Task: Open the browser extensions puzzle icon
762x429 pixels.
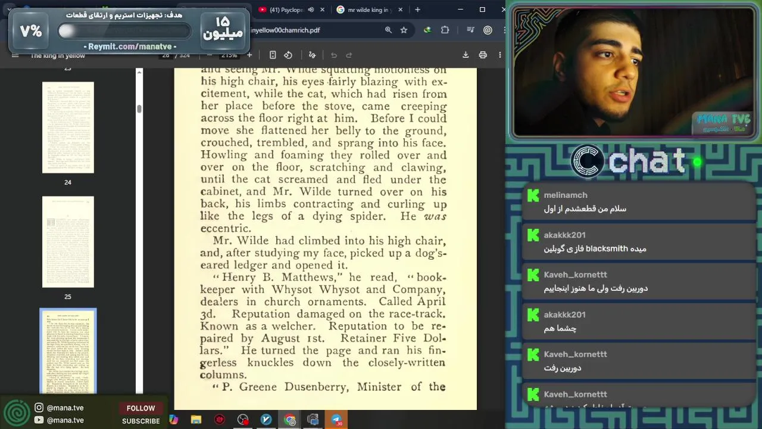Action: (x=445, y=30)
